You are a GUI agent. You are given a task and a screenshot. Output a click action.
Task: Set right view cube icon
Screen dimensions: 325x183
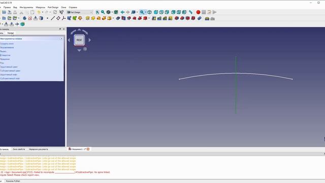[x=167, y=12]
